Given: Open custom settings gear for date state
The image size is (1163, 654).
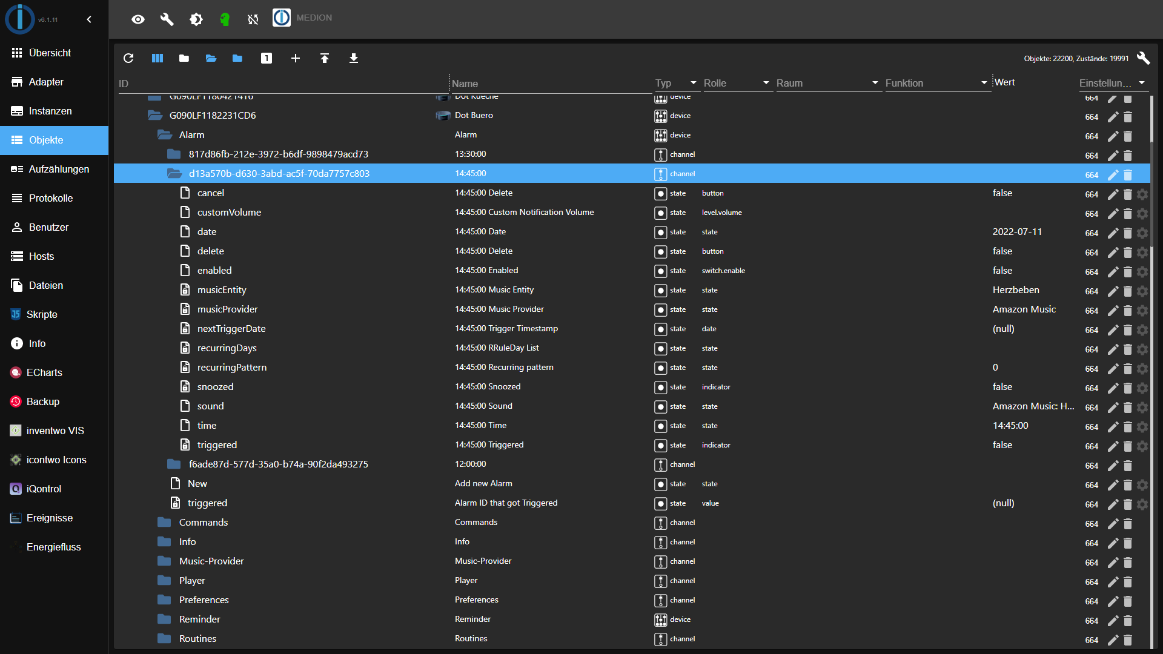Looking at the screenshot, I should tap(1142, 233).
